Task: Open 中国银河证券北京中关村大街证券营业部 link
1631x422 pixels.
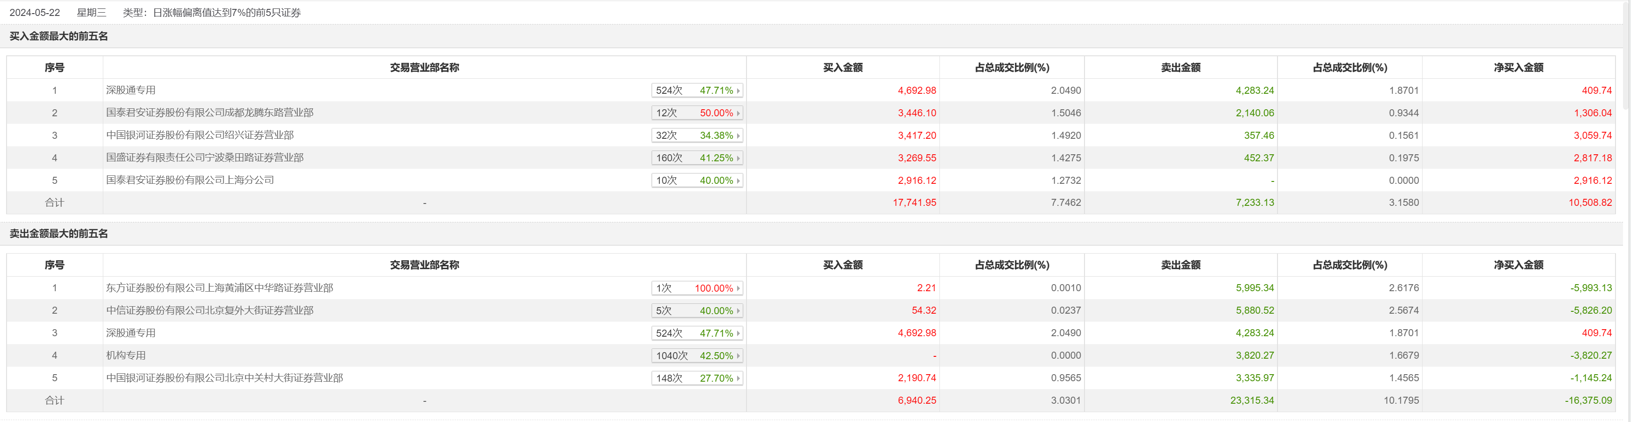Action: coord(224,378)
